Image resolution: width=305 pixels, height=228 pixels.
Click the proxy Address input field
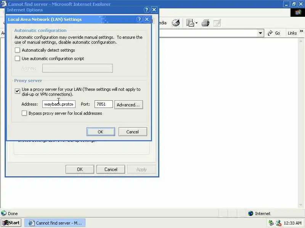[x=59, y=104]
